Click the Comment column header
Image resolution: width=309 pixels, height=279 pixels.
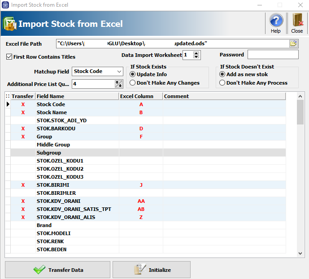pos(224,96)
